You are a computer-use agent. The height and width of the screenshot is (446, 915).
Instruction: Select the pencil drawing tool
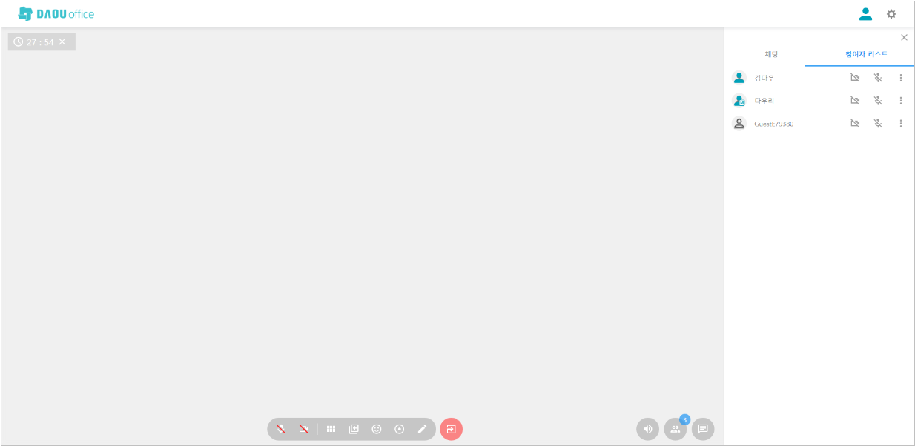click(422, 429)
